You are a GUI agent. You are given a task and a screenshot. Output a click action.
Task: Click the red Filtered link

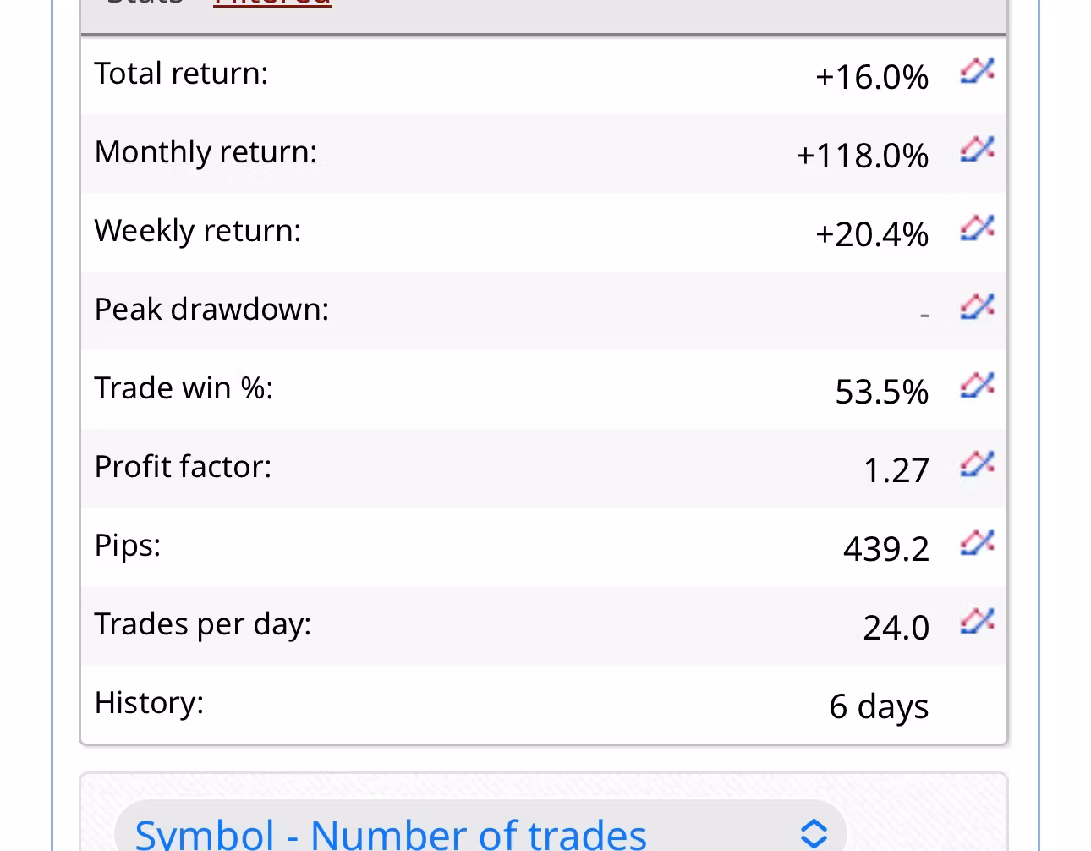tap(272, 3)
